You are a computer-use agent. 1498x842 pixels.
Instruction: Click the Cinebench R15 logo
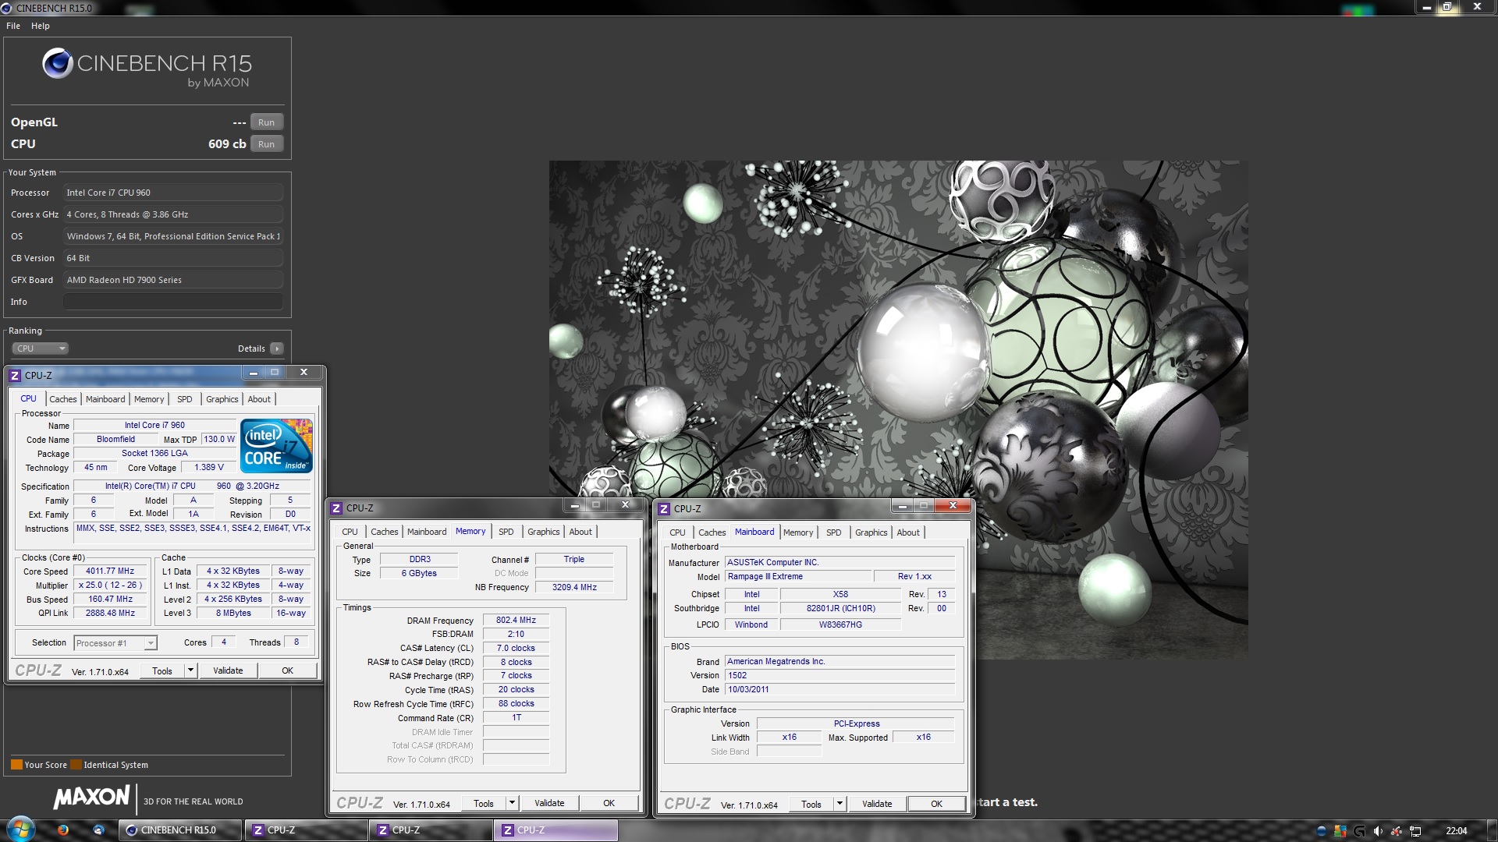(147, 68)
